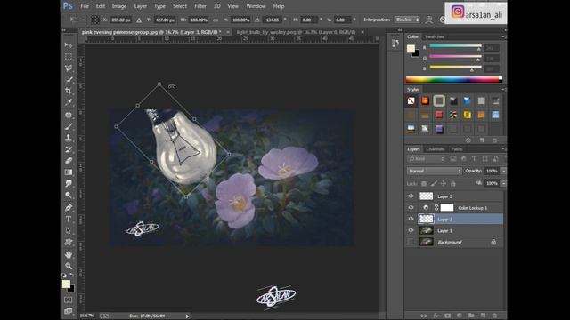Screen dimensions: 570x320
Task: Switch to the Channels tab
Action: (x=436, y=149)
